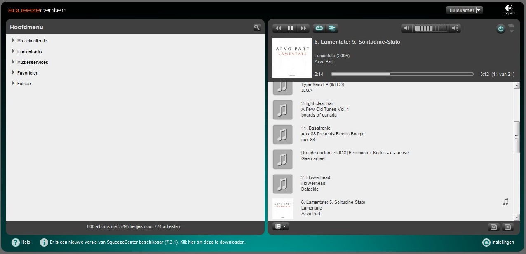This screenshot has height=254, width=526.
Task: Open the Muziekcollectie menu item
Action: click(32, 41)
